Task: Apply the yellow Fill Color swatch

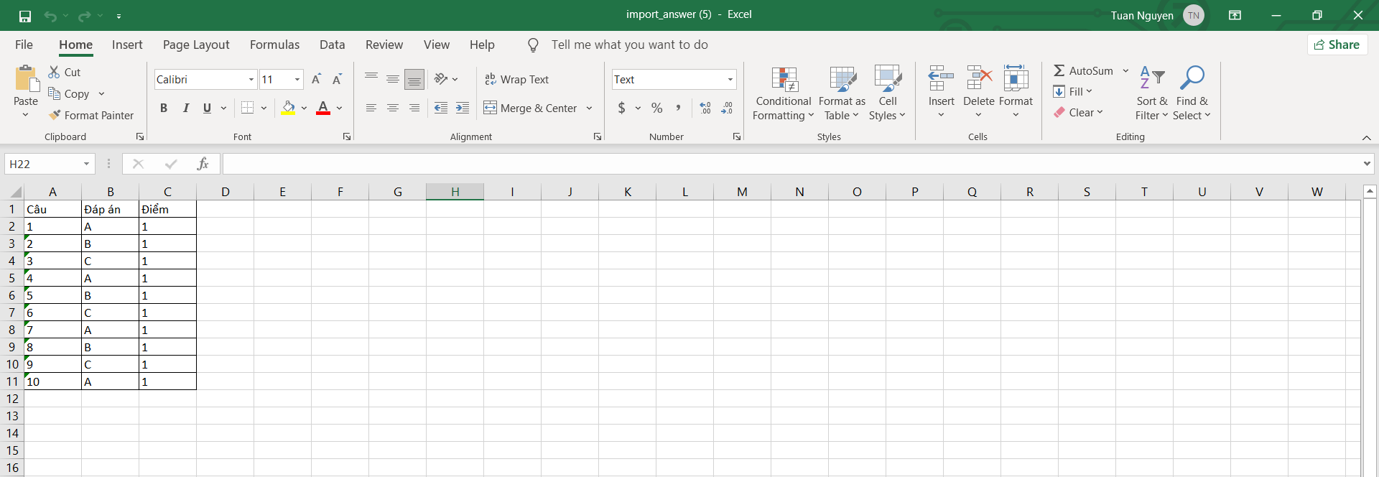Action: [288, 108]
